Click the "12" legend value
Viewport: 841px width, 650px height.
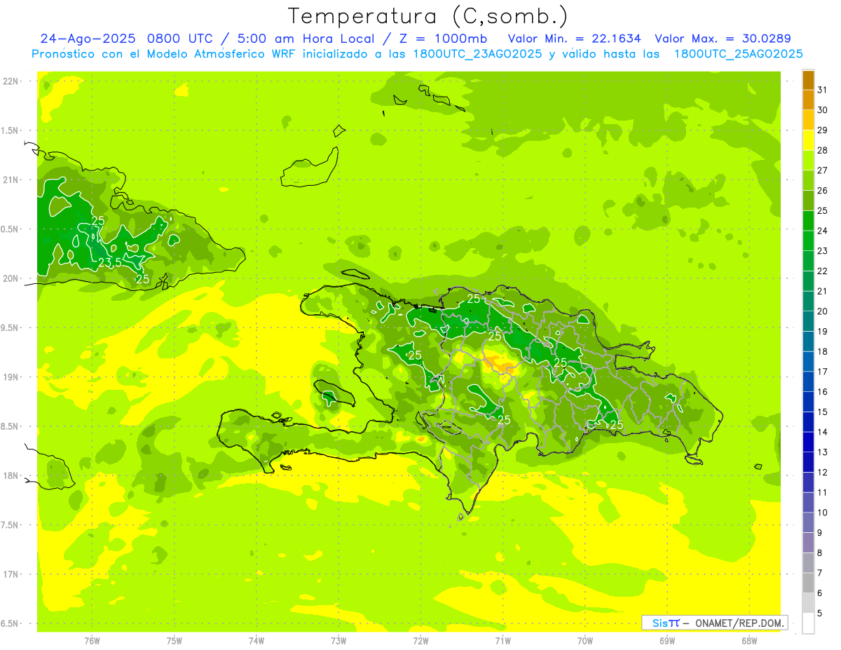(x=822, y=473)
